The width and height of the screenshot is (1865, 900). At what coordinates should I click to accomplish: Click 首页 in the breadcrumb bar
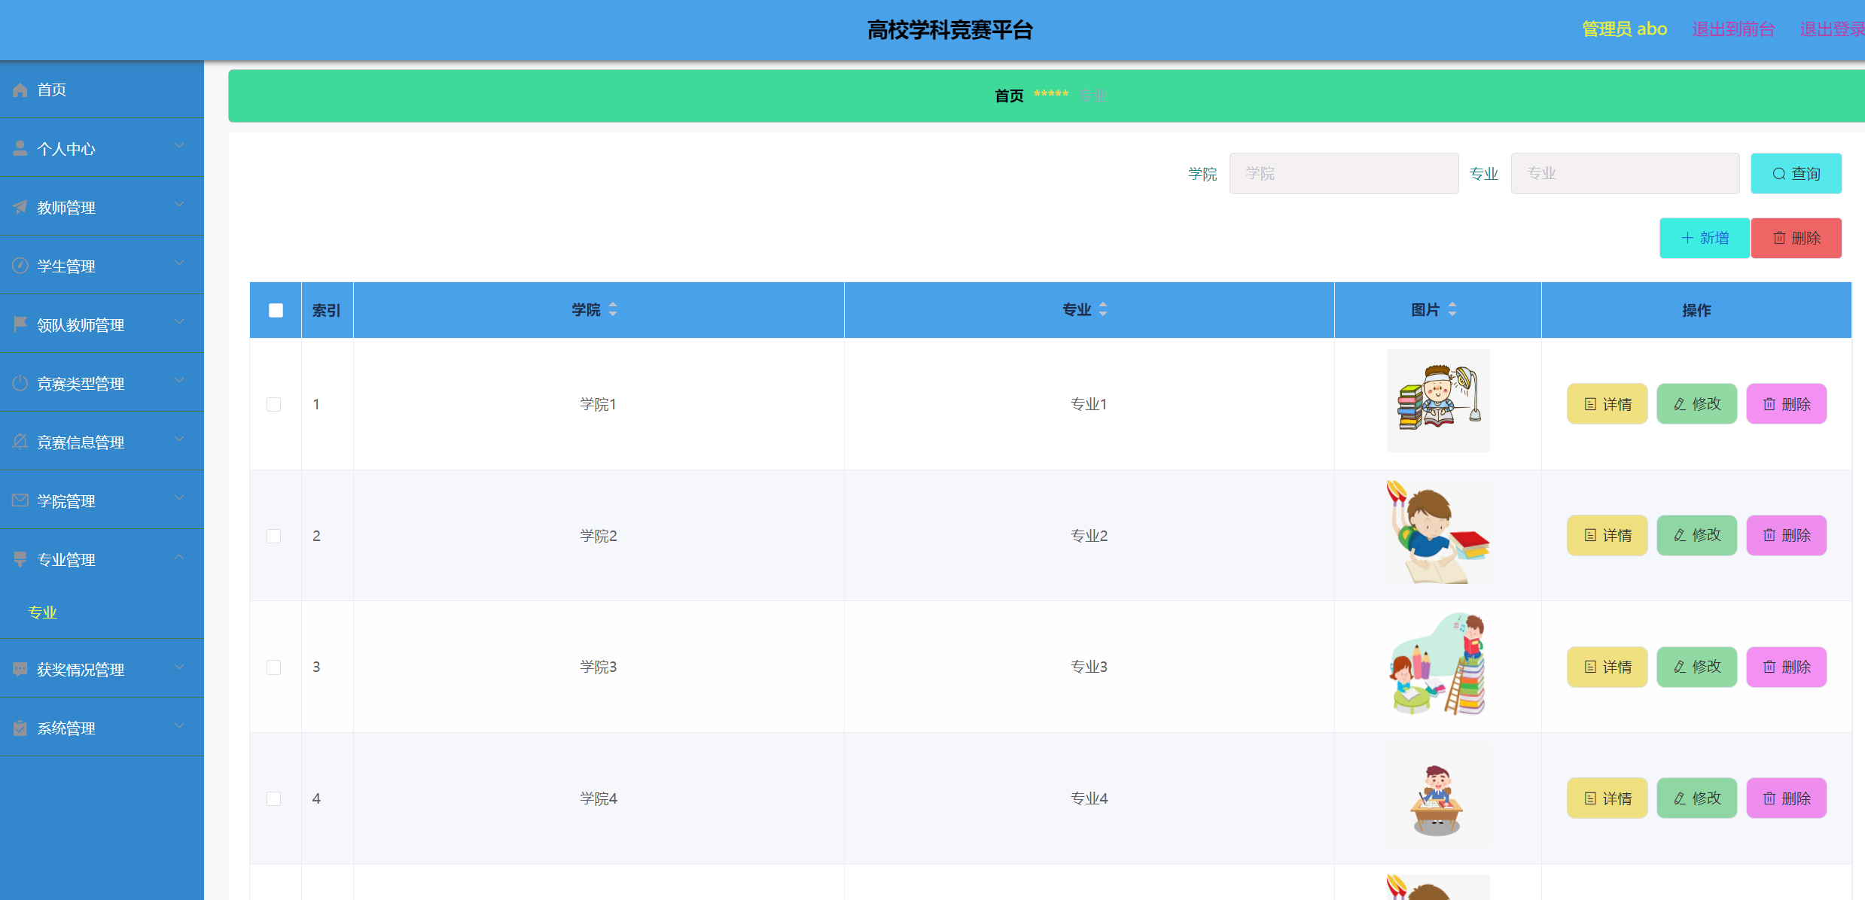(x=1009, y=96)
